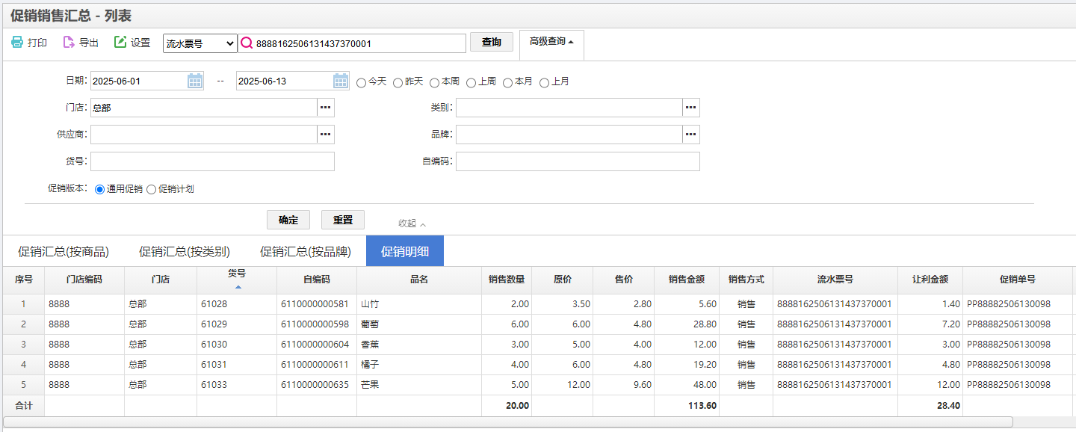The width and height of the screenshot is (1076, 432).
Task: Click the 类别 input field
Action: point(569,108)
